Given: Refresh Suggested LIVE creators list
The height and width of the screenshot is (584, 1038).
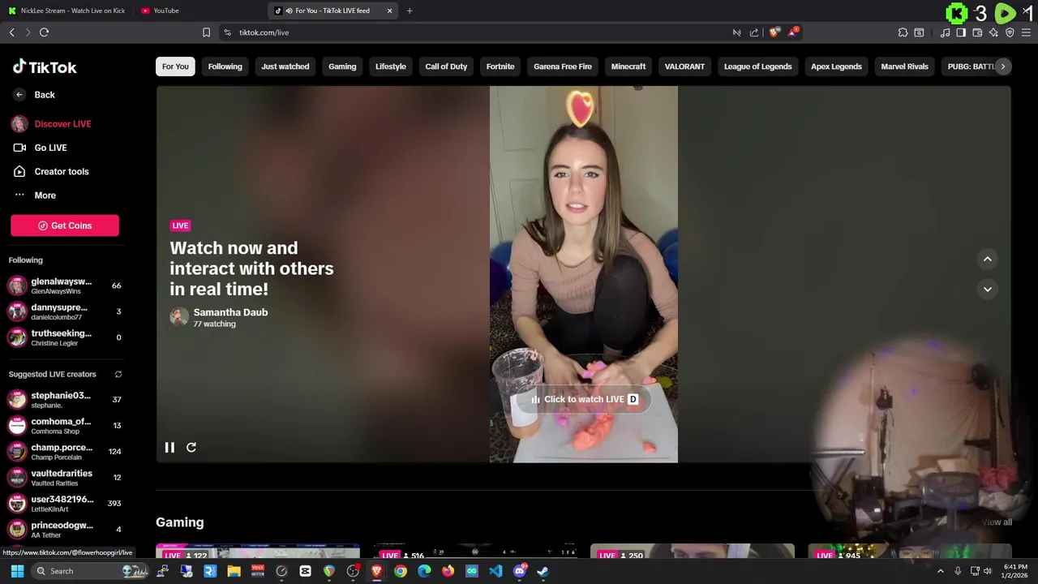Looking at the screenshot, I should coord(118,374).
